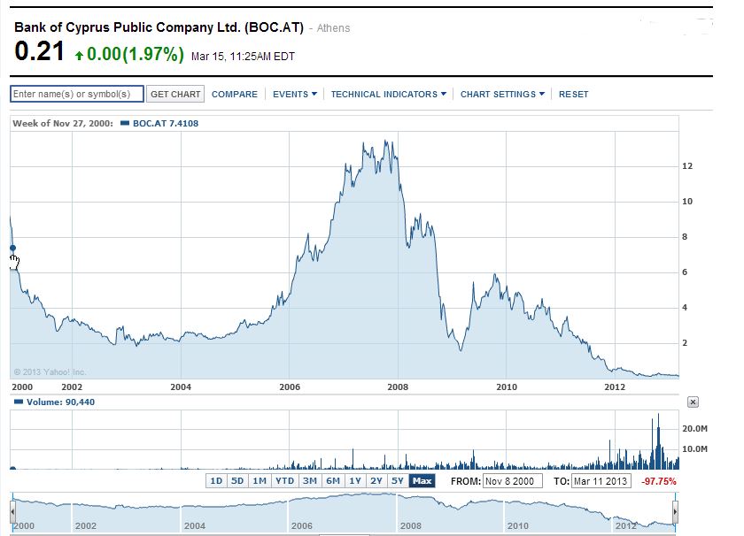Click the right handle of the range navigator

click(675, 512)
